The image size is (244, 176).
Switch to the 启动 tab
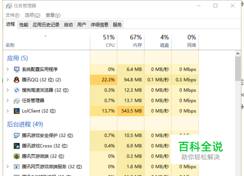coord(68,25)
